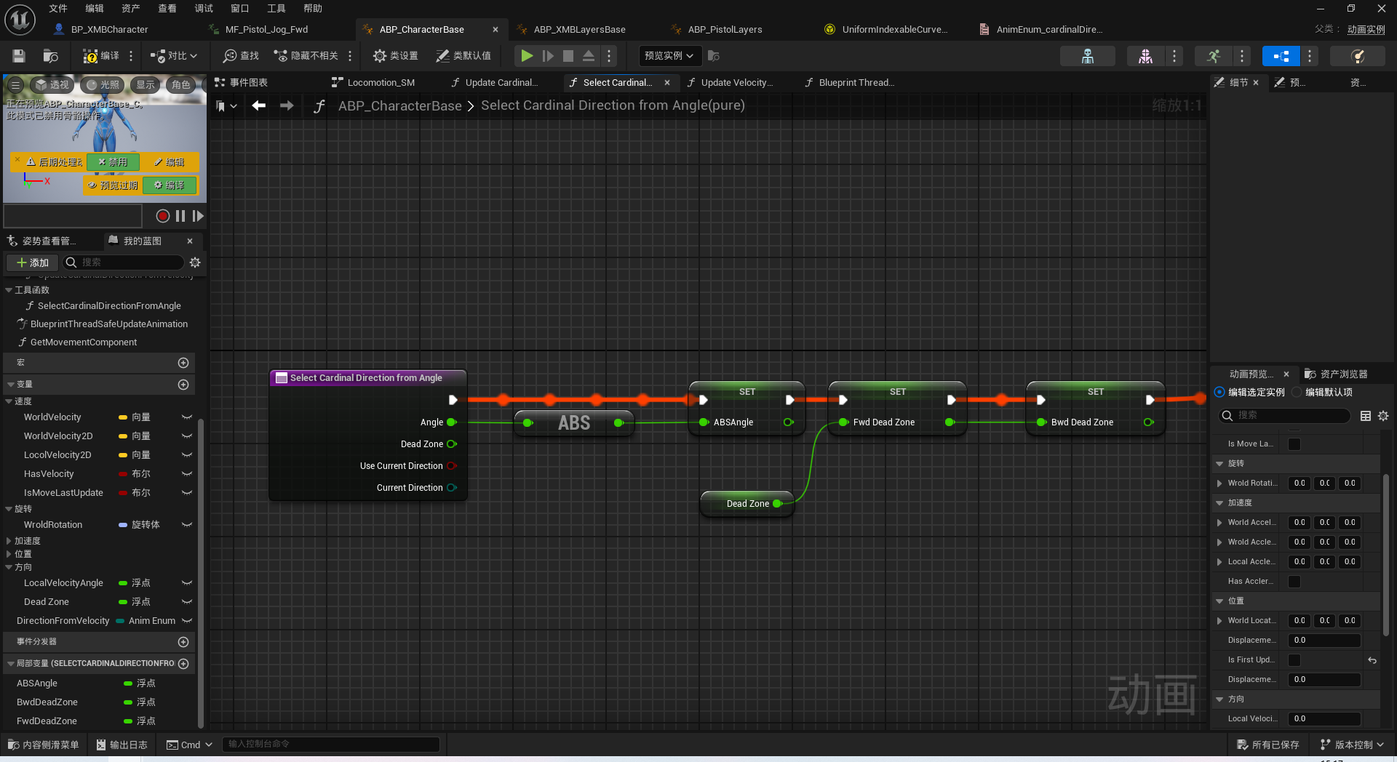Switch to Animation mode icon
Image resolution: width=1397 pixels, height=762 pixels.
point(1213,56)
